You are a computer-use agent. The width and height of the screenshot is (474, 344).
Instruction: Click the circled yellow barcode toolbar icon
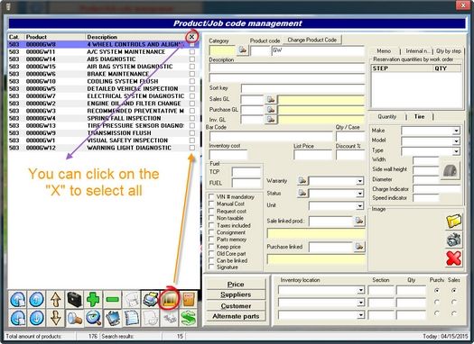pyautogui.click(x=169, y=299)
